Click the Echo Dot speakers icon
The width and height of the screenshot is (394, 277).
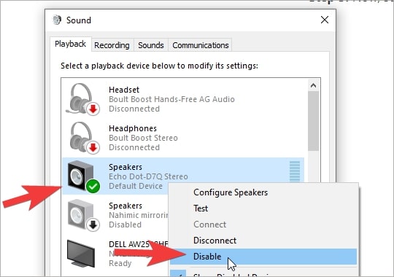[x=83, y=177]
